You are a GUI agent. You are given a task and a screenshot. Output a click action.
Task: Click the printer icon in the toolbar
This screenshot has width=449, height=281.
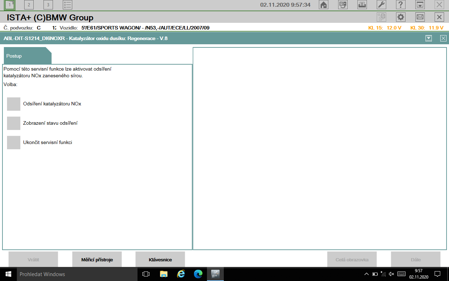pyautogui.click(x=362, y=5)
